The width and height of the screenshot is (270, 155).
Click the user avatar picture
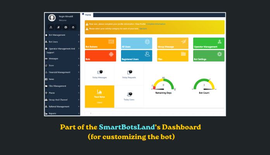point(52,18)
